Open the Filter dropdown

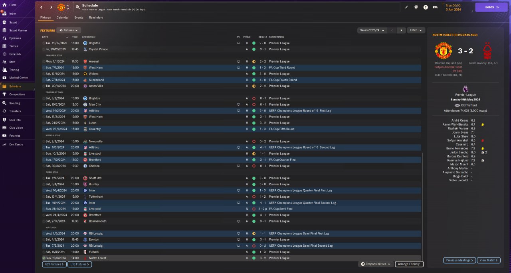416,30
